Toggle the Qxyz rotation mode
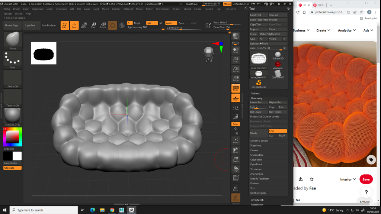The width and height of the screenshot is (381, 214). (236, 124)
